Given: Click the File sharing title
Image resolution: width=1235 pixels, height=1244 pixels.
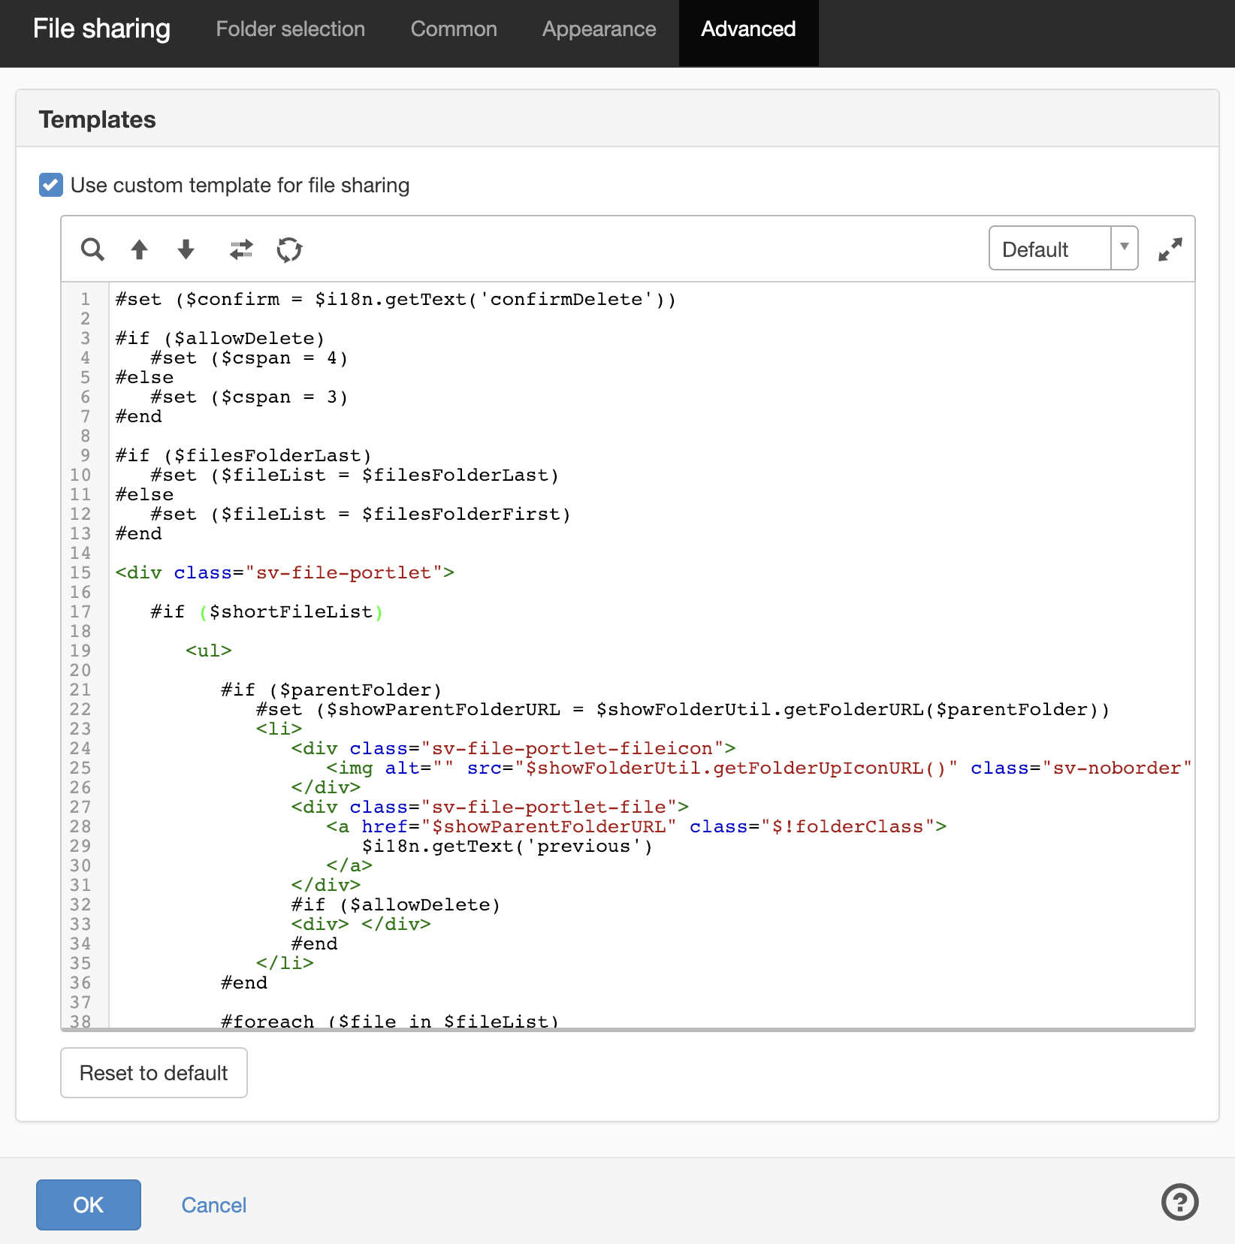Looking at the screenshot, I should tap(101, 29).
